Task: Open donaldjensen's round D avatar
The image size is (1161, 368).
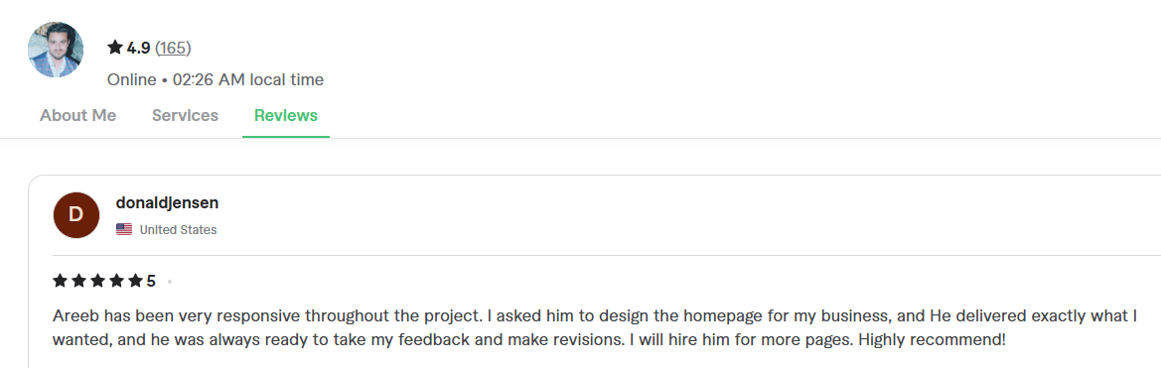Action: [76, 215]
